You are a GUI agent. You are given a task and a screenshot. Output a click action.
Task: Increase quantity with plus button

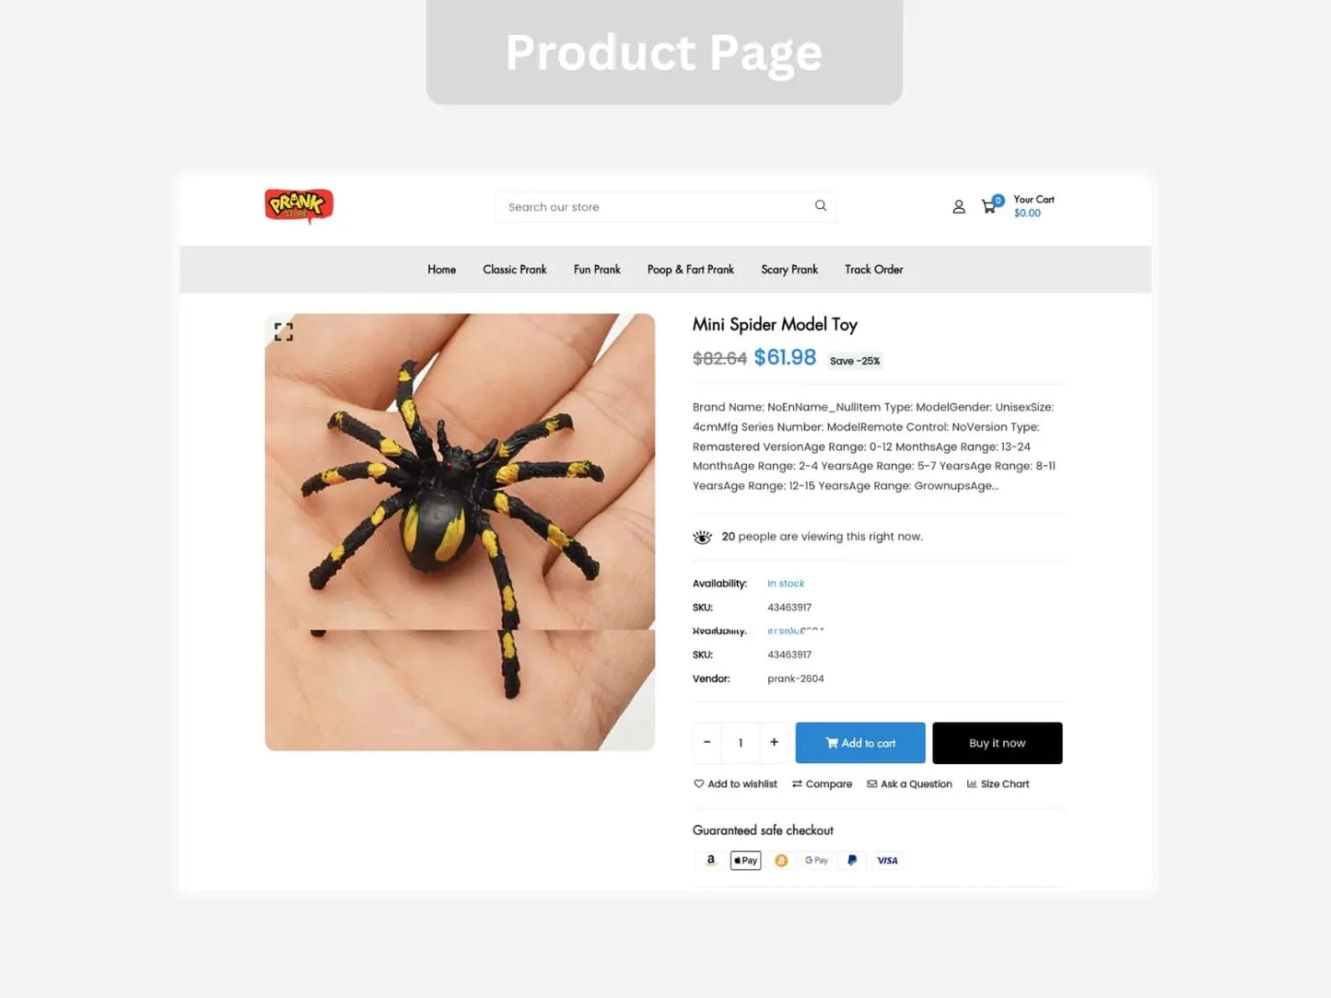(774, 743)
